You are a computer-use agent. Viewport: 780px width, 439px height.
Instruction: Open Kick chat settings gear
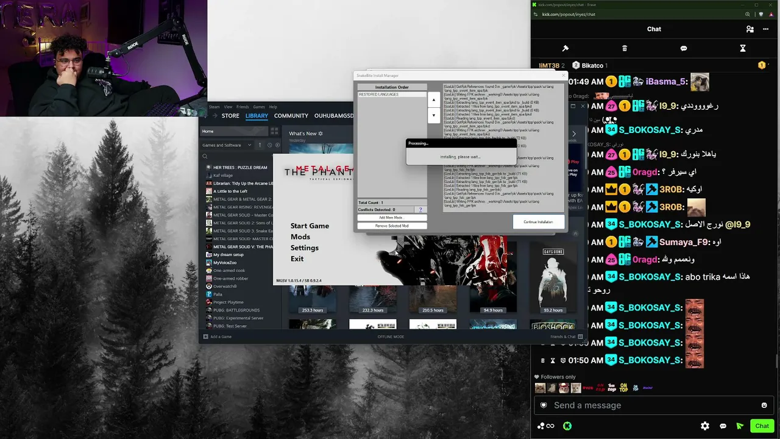705,426
